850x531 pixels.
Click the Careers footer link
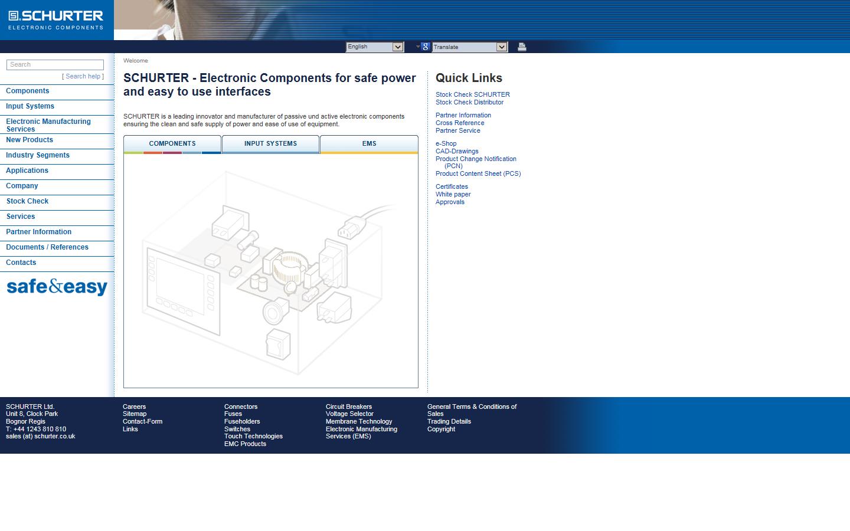click(x=134, y=407)
